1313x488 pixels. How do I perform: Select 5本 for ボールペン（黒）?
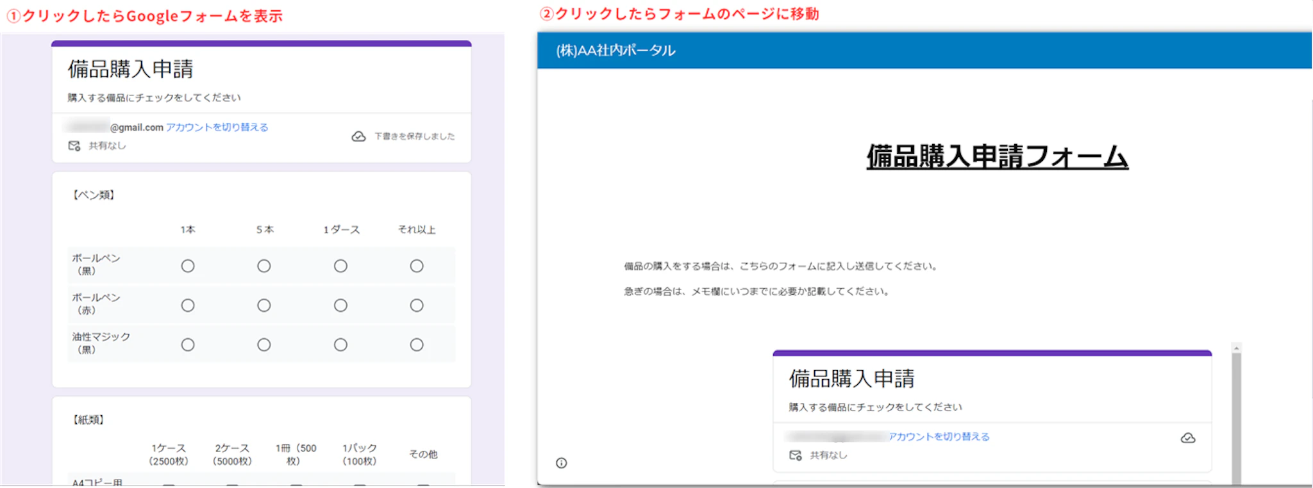pos(263,266)
